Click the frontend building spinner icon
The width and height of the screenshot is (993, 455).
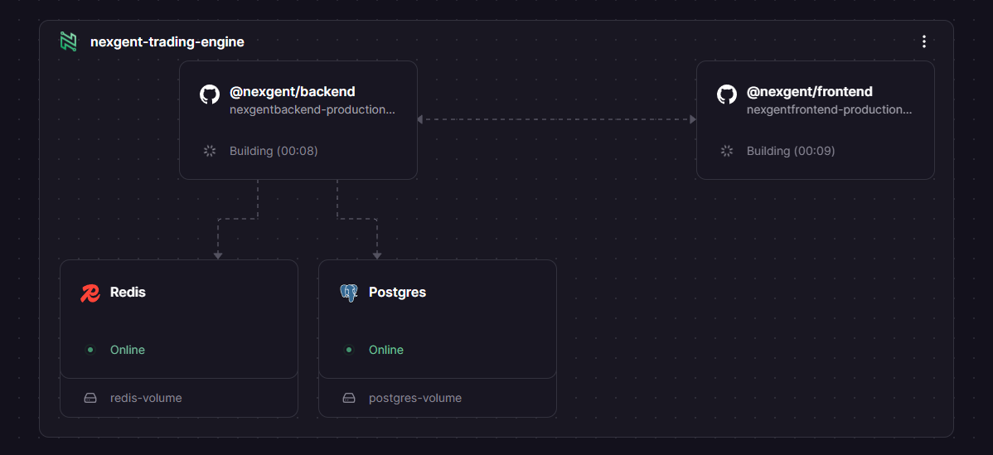pyautogui.click(x=727, y=151)
